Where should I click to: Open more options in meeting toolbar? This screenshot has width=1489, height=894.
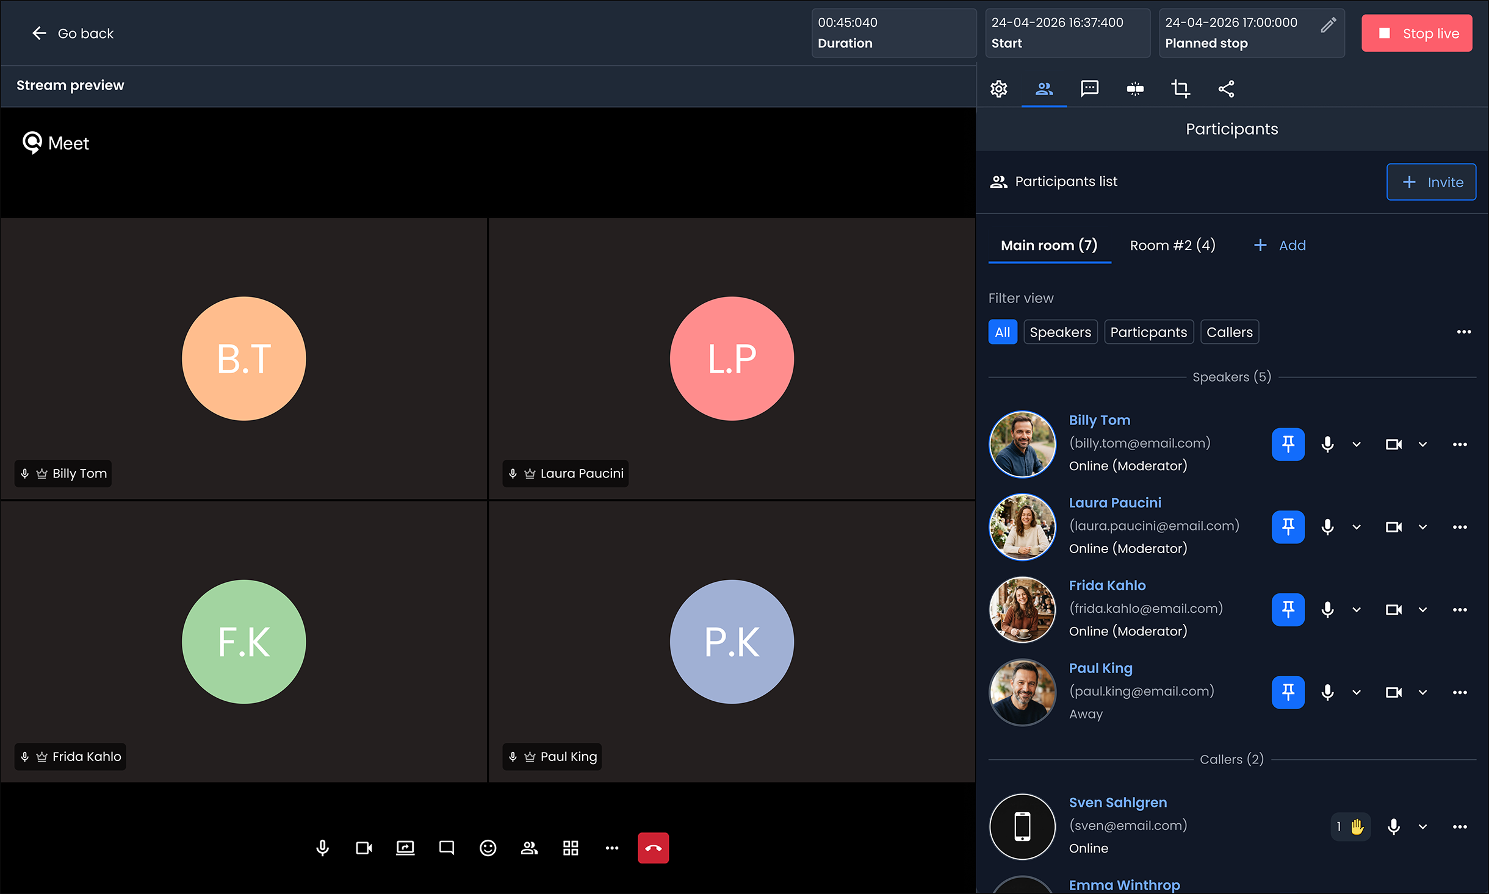pos(612,848)
